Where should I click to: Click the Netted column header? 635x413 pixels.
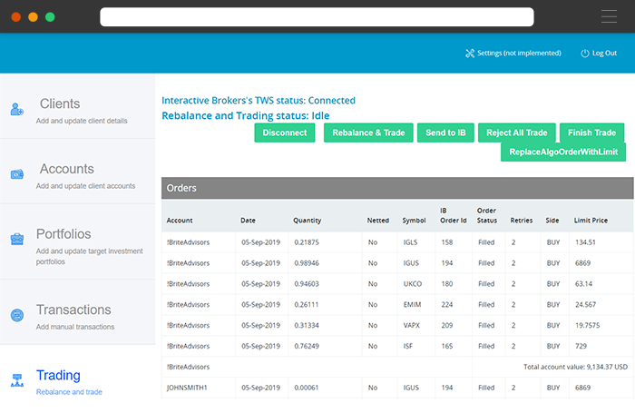pyautogui.click(x=378, y=221)
